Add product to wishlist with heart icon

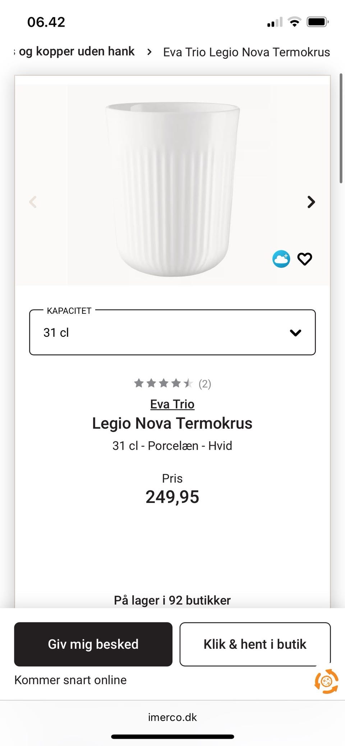(305, 259)
